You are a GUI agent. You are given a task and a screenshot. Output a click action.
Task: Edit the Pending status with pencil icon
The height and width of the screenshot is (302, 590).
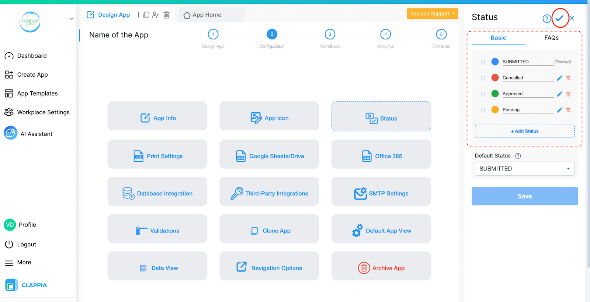(x=559, y=110)
